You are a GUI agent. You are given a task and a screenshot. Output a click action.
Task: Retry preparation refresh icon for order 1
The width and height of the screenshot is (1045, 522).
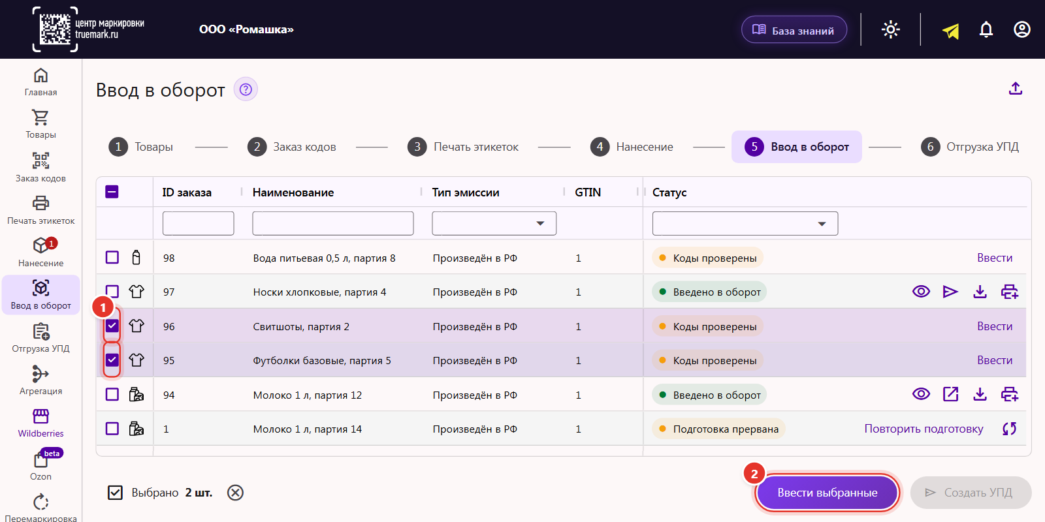(1010, 429)
